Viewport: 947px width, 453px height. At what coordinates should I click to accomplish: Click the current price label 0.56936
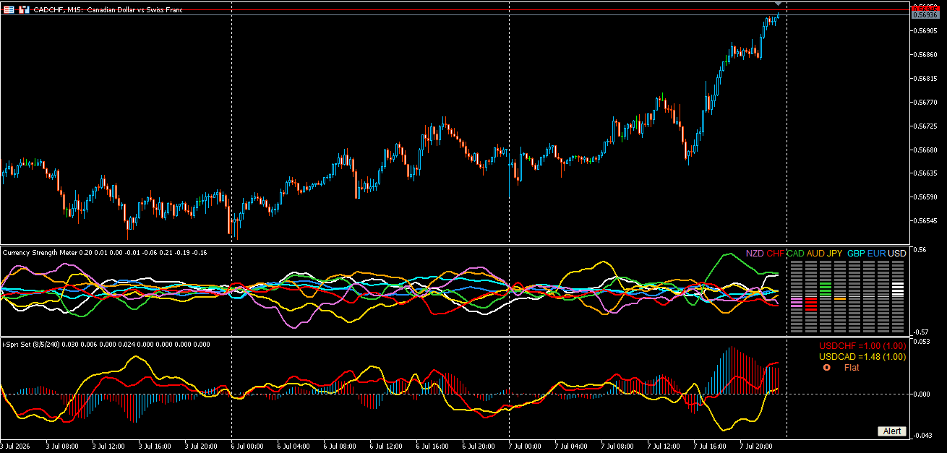tap(924, 14)
